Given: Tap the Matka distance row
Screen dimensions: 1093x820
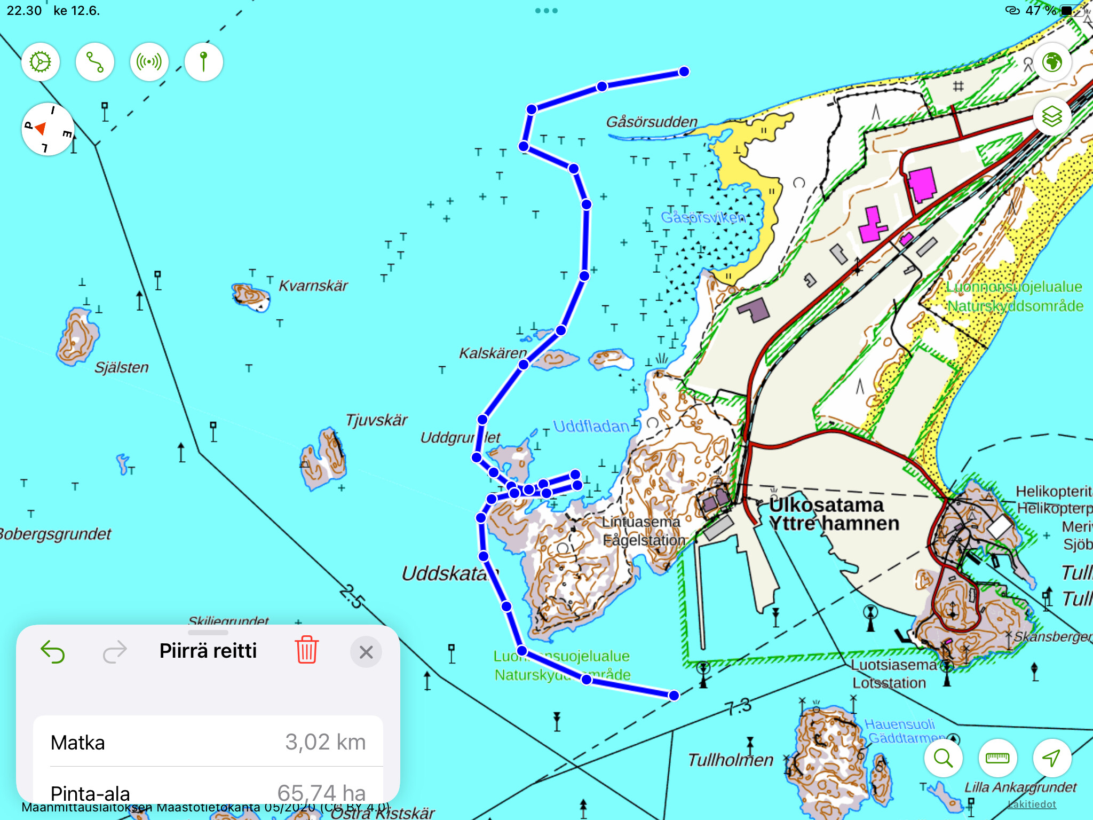Looking at the screenshot, I should pyautogui.click(x=208, y=742).
